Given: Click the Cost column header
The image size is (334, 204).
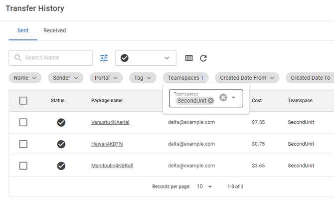Looking at the screenshot, I should [x=257, y=101].
